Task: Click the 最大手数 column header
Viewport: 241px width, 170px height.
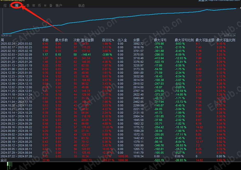Action: click(x=61, y=40)
